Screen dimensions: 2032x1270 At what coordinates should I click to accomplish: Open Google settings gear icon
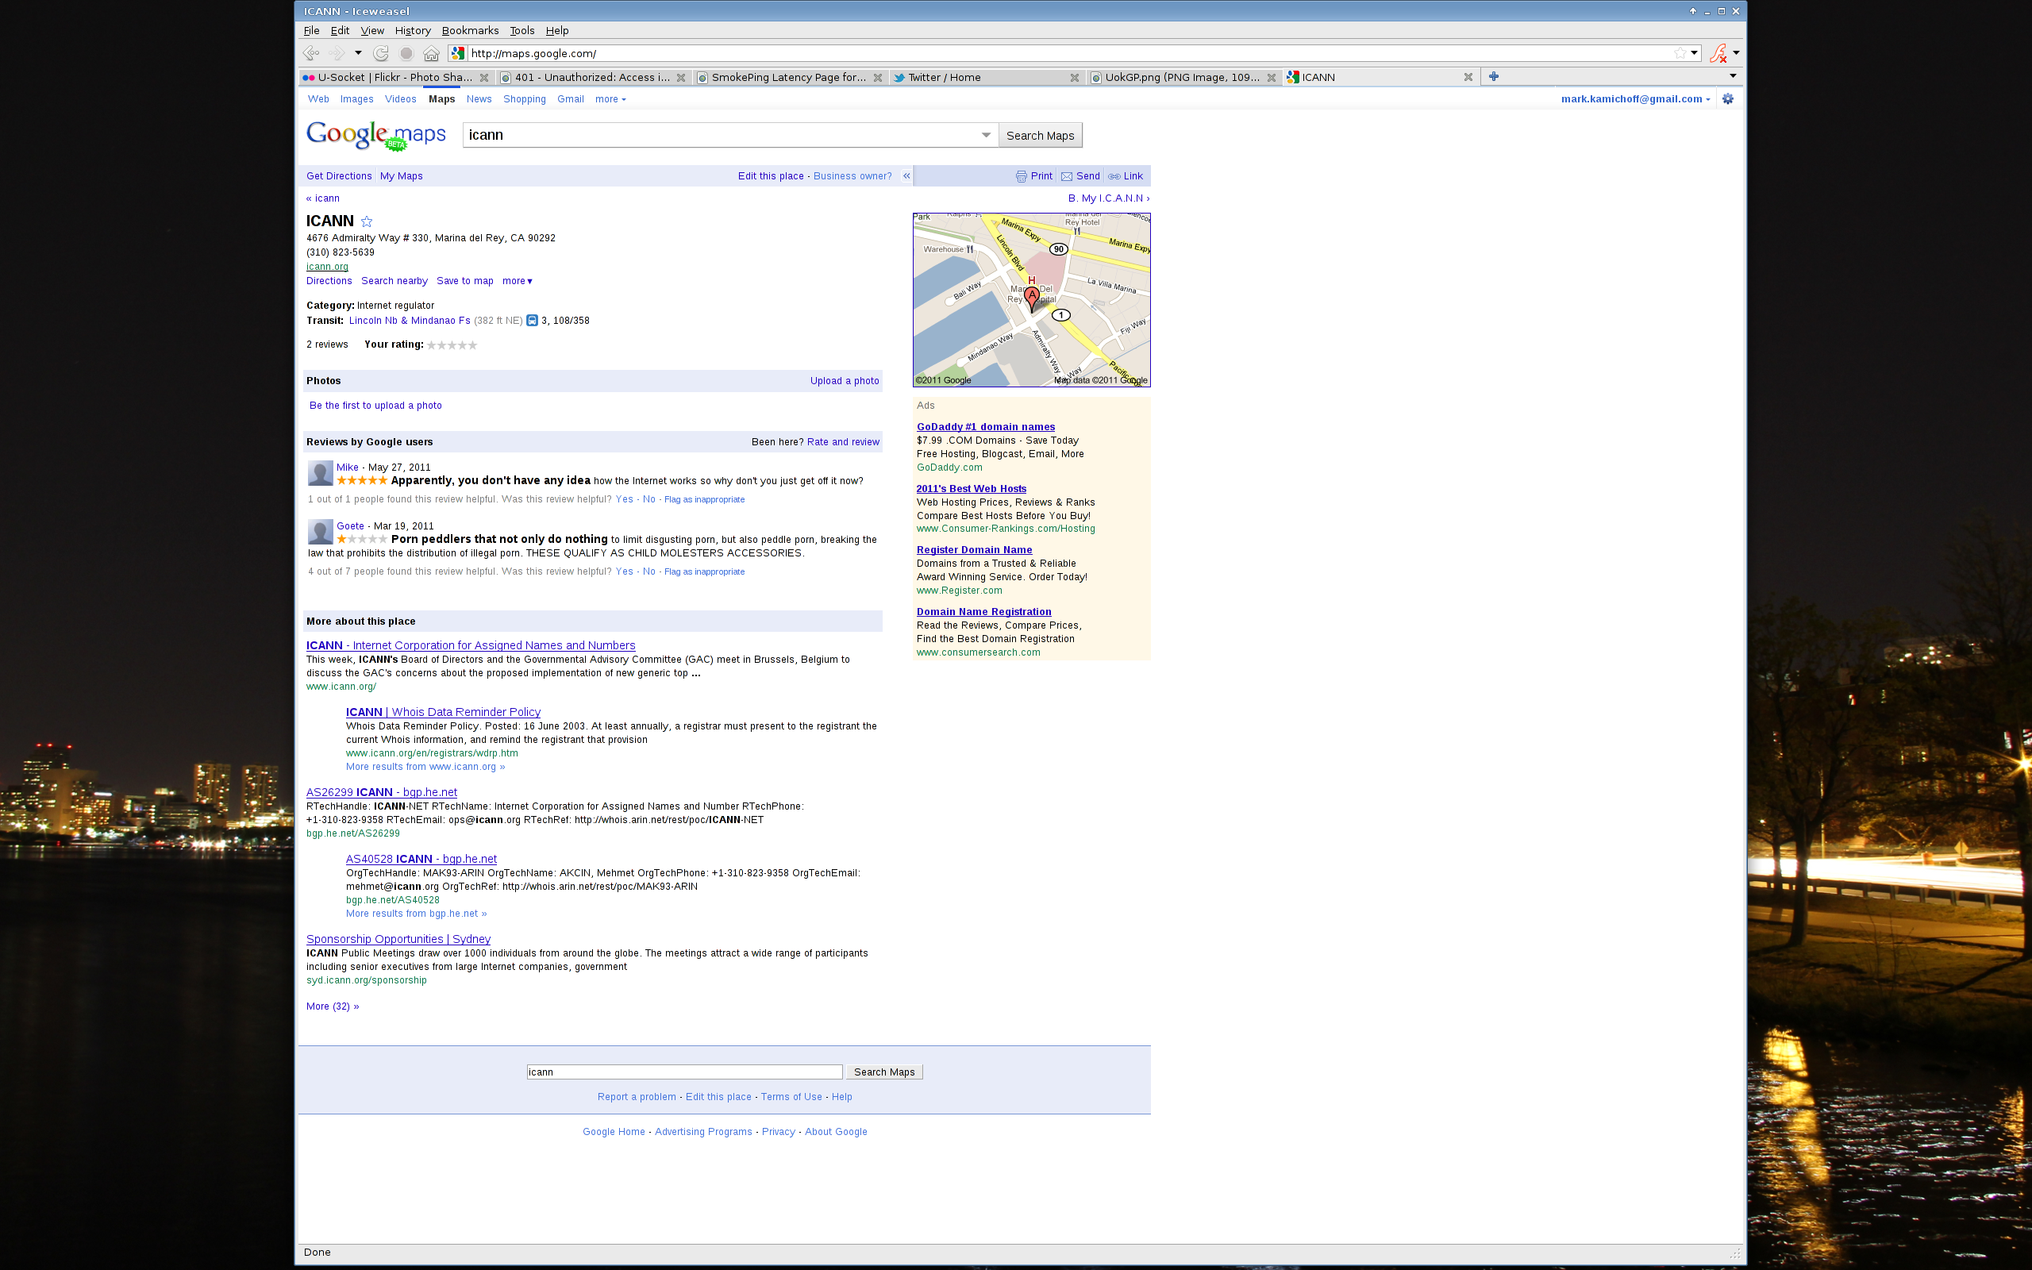click(1728, 99)
